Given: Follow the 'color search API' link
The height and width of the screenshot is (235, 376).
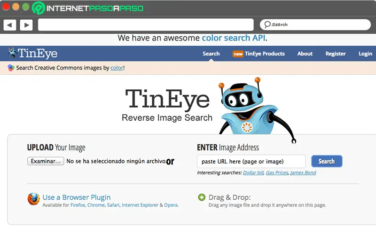Looking at the screenshot, I should click(234, 38).
